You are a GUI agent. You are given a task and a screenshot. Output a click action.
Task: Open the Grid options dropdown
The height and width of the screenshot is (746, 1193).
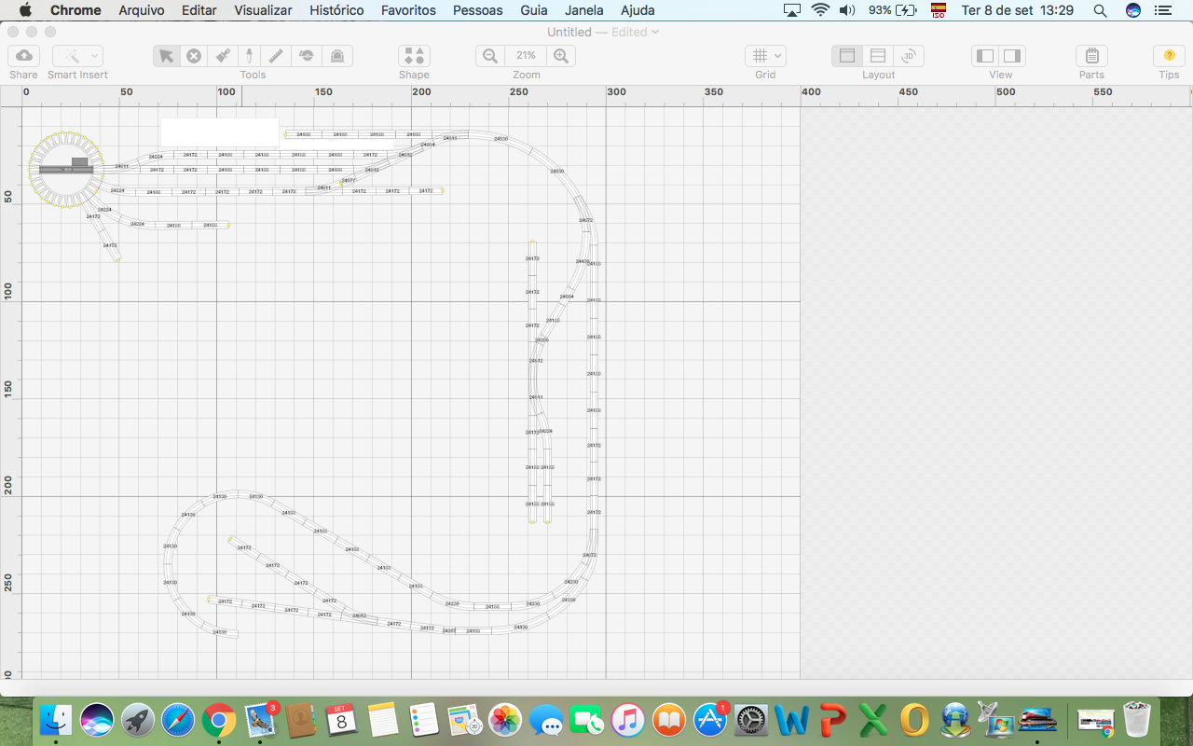[765, 56]
